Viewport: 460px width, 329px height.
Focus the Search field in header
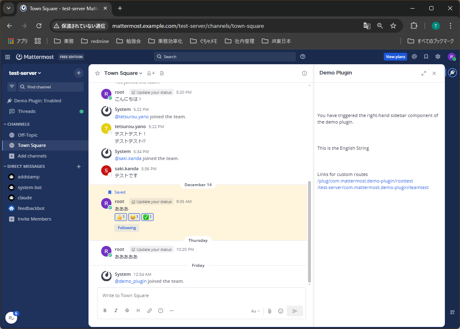(x=225, y=56)
